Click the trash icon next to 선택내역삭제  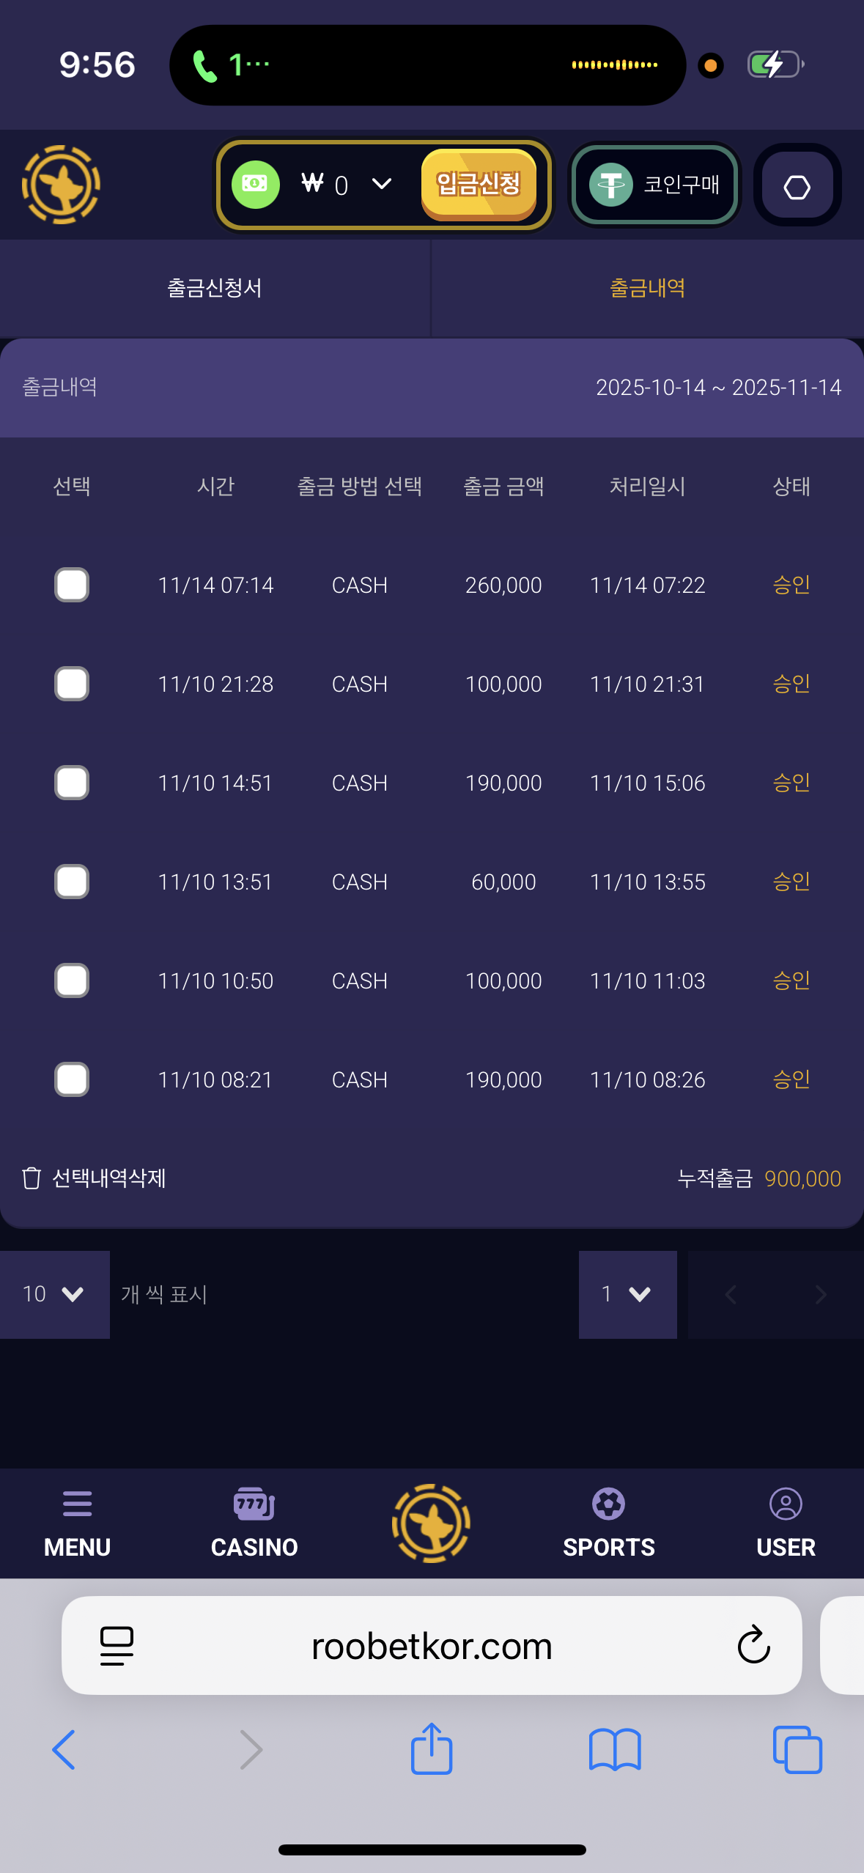tap(31, 1178)
